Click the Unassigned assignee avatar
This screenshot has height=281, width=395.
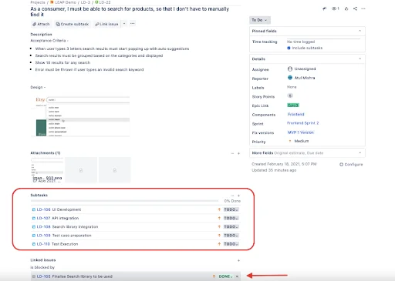point(290,69)
